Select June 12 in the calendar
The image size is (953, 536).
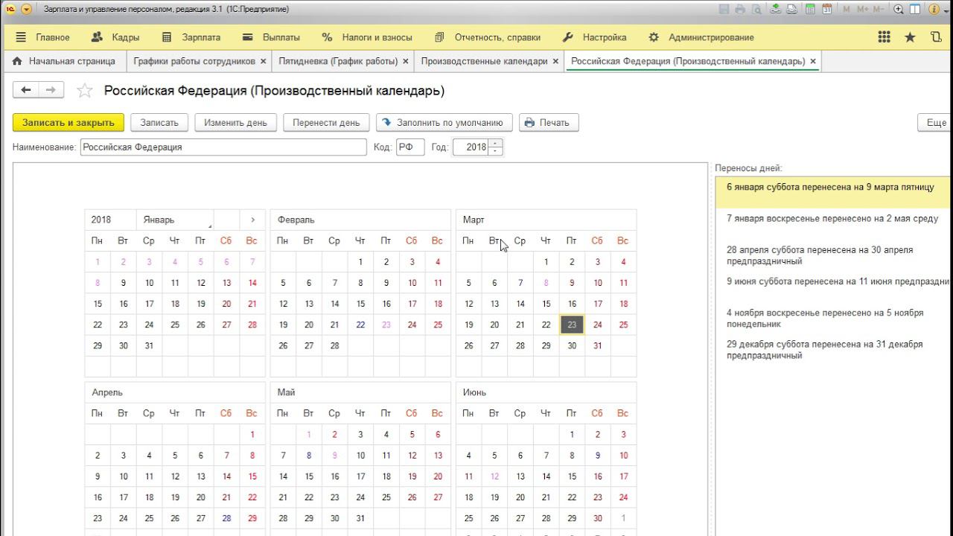coord(494,476)
